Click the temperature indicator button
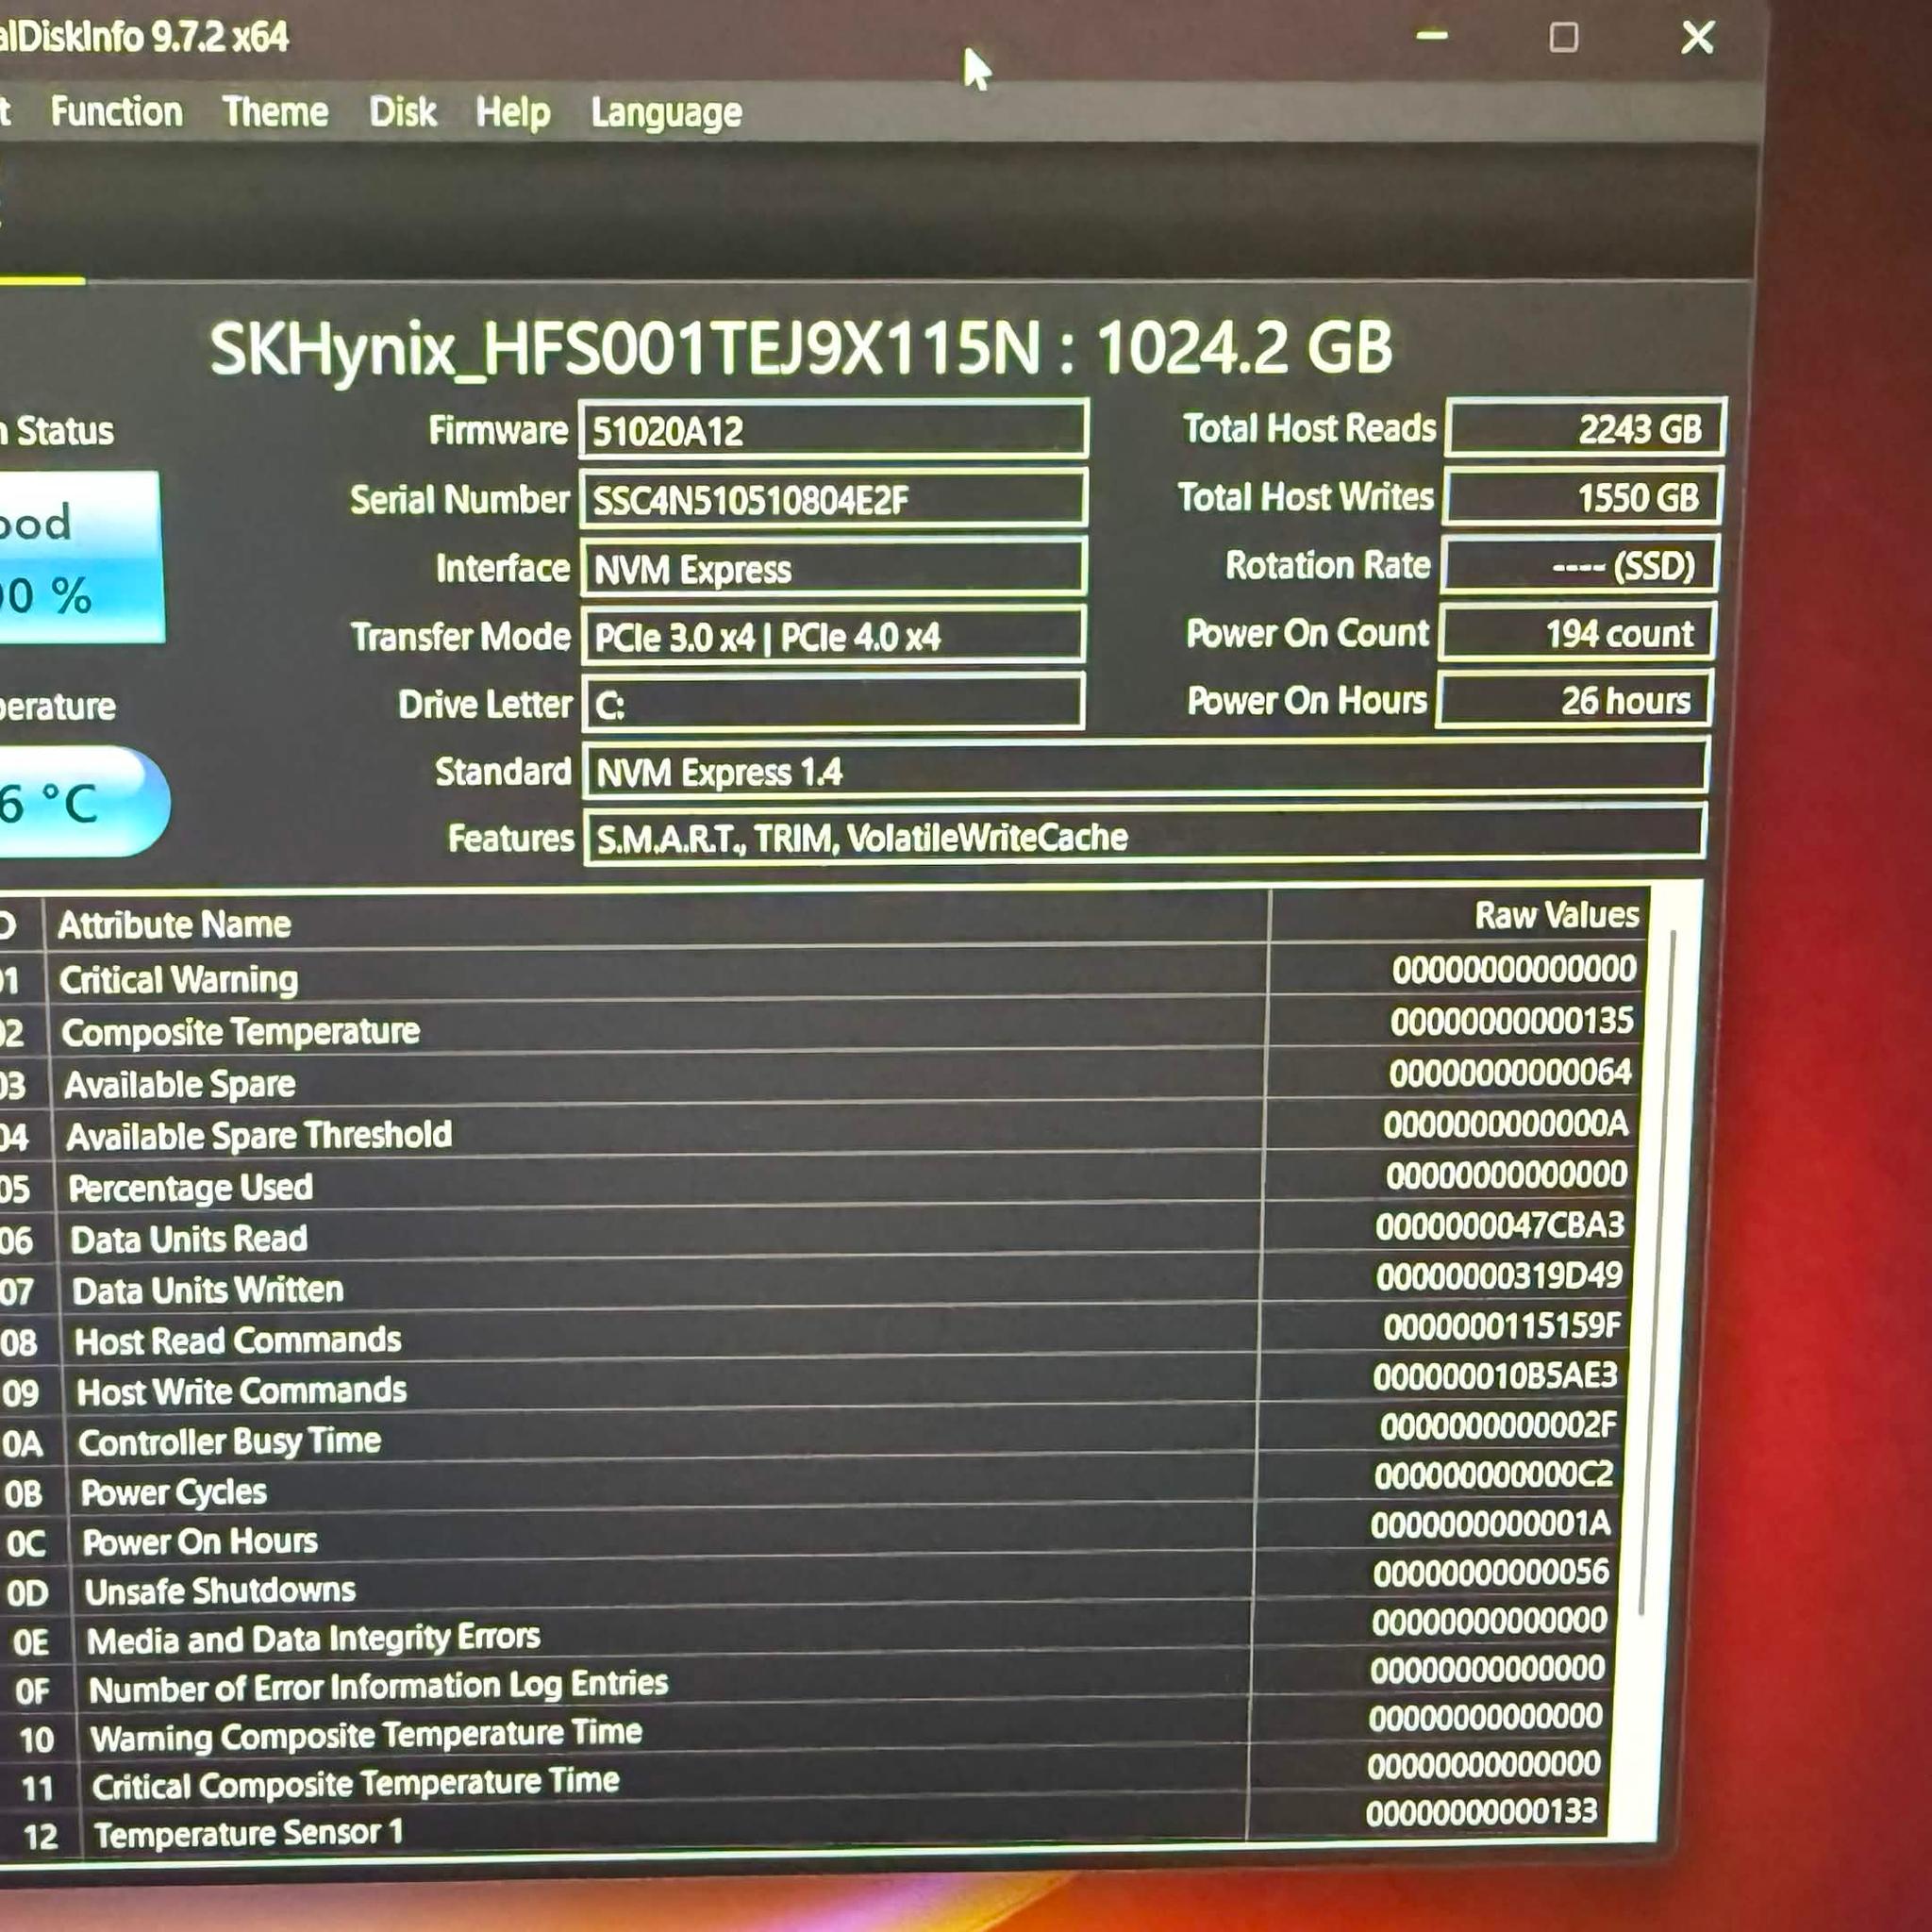 coord(82,802)
